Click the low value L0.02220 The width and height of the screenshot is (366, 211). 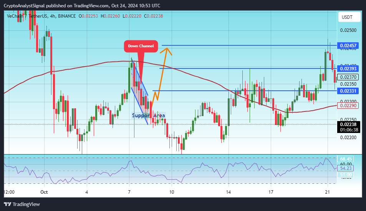[x=132, y=16]
